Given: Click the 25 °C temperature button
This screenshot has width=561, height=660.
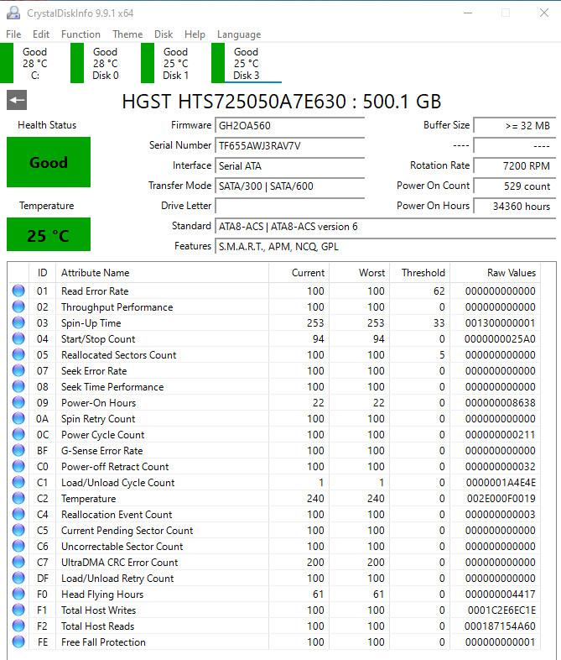Looking at the screenshot, I should (49, 234).
